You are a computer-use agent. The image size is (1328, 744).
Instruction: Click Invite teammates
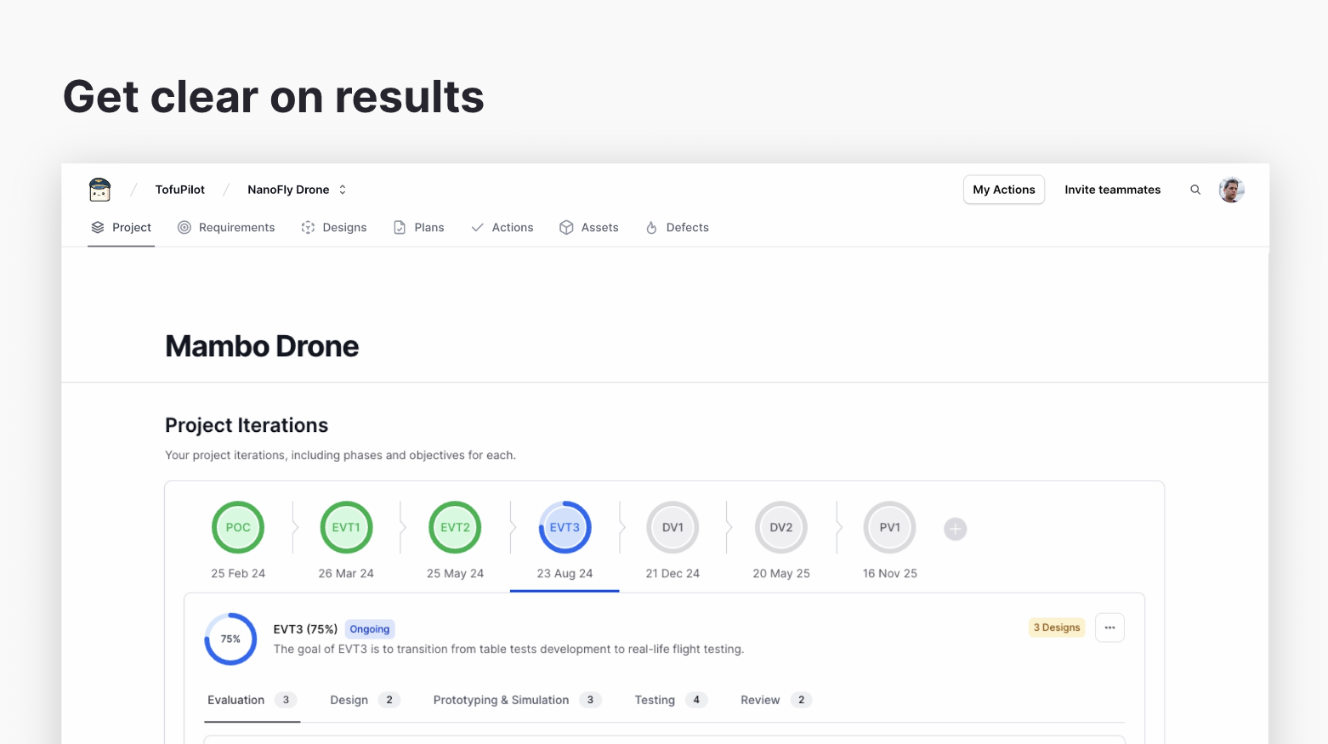1112,190
